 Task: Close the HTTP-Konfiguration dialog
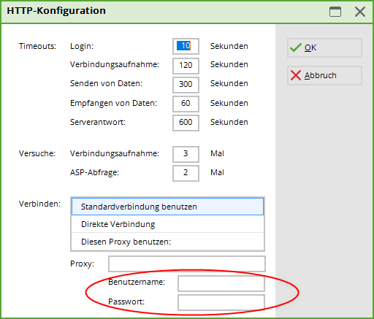tap(360, 12)
